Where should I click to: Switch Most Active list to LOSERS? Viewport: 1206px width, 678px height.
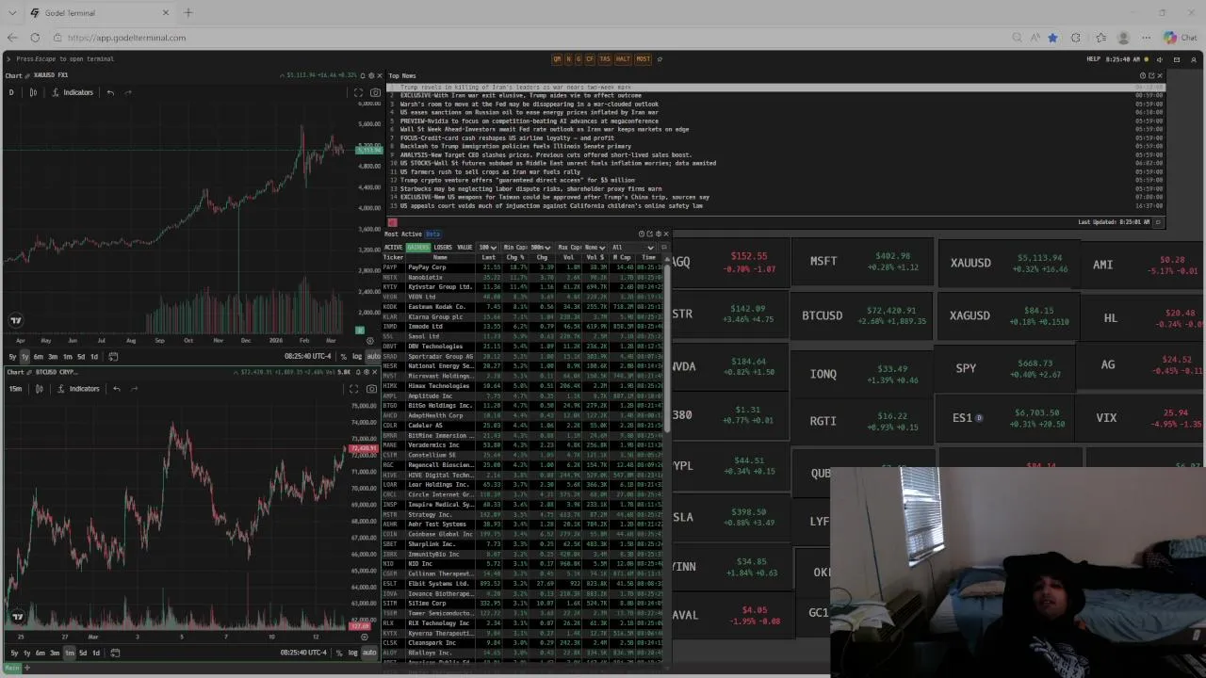(x=443, y=248)
